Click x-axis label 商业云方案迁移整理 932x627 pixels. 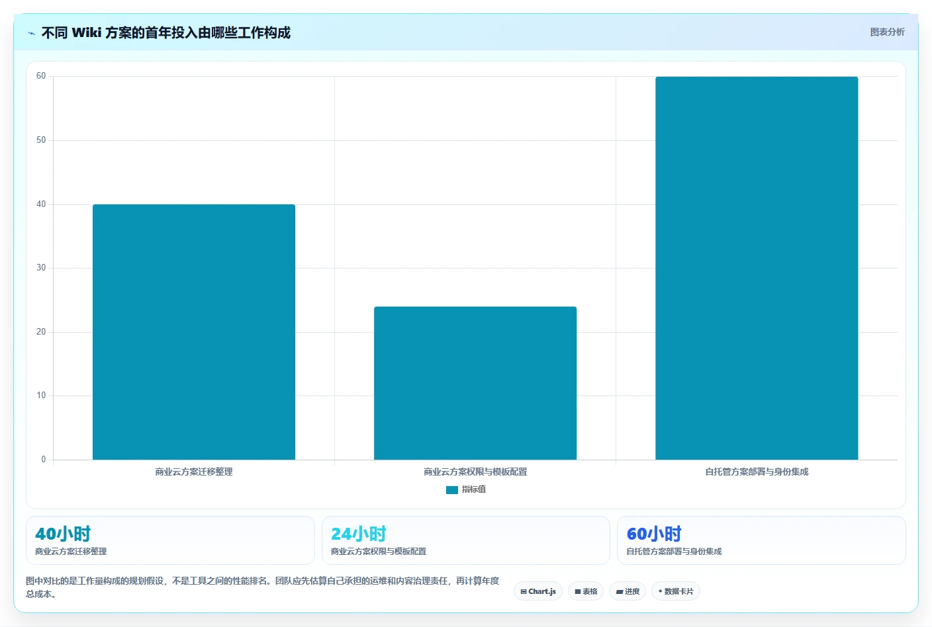coord(194,472)
